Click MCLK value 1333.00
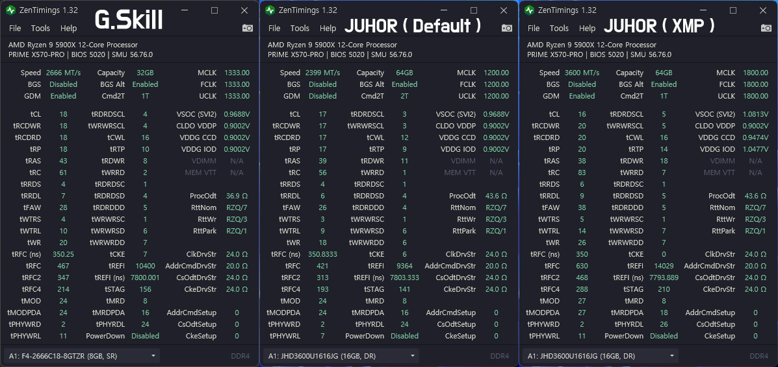The image size is (778, 367). click(237, 73)
